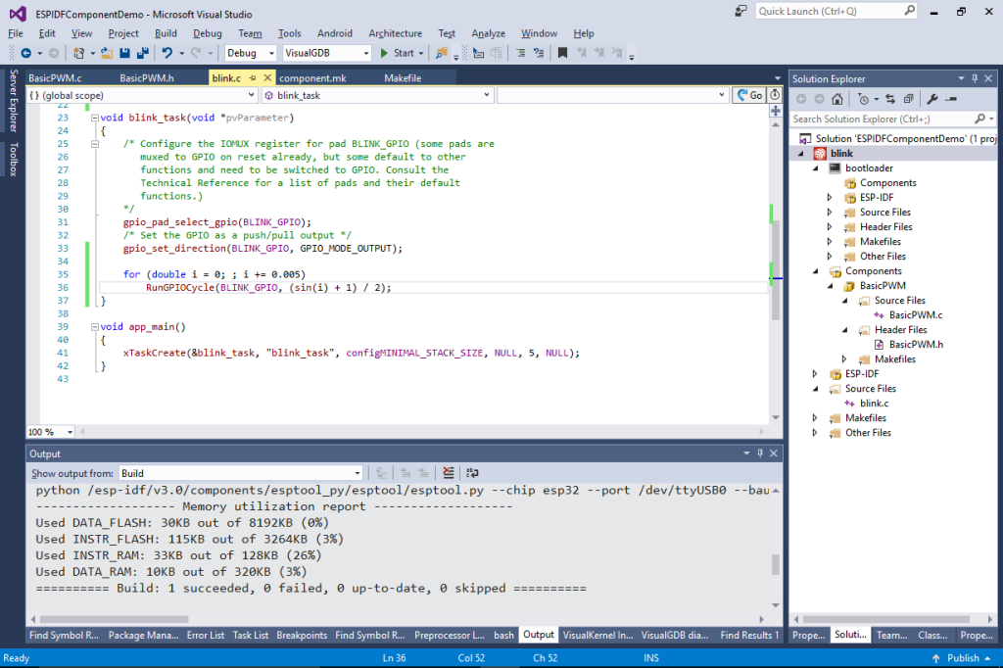Open the Architecture menu
Screen dimensions: 1003x668
[396, 33]
